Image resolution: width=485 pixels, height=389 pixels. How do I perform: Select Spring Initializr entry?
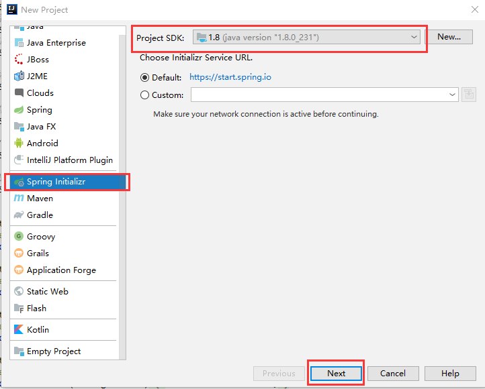coord(68,182)
